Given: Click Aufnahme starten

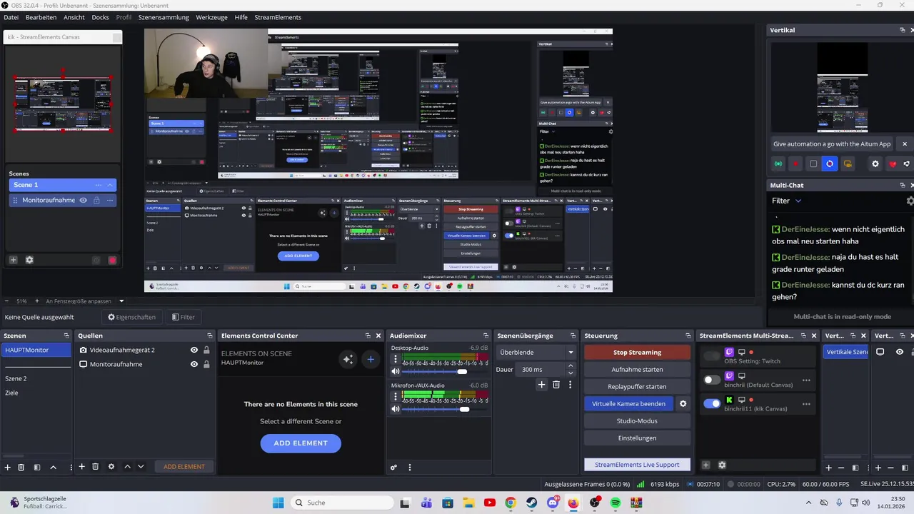Looking at the screenshot, I should pyautogui.click(x=637, y=370).
